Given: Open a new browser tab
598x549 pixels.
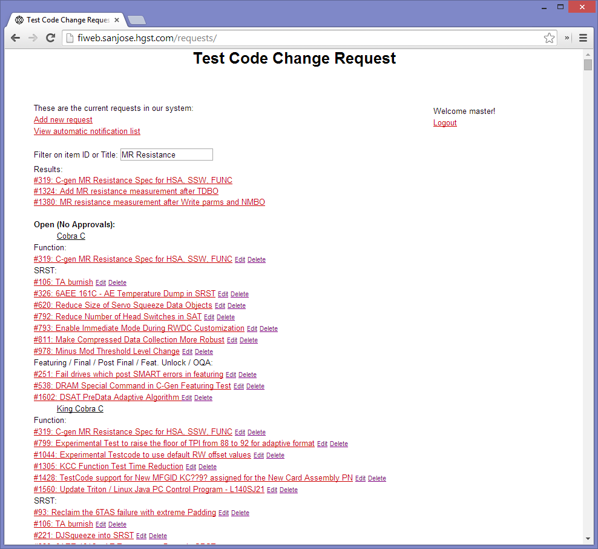Looking at the screenshot, I should pyautogui.click(x=137, y=20).
